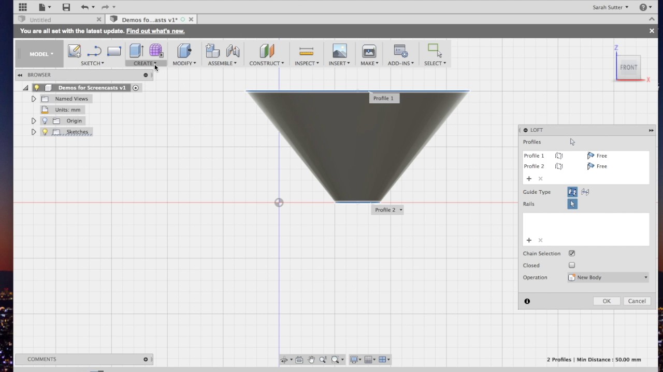
Task: Click the Rails selection arrow icon
Action: [x=572, y=204]
